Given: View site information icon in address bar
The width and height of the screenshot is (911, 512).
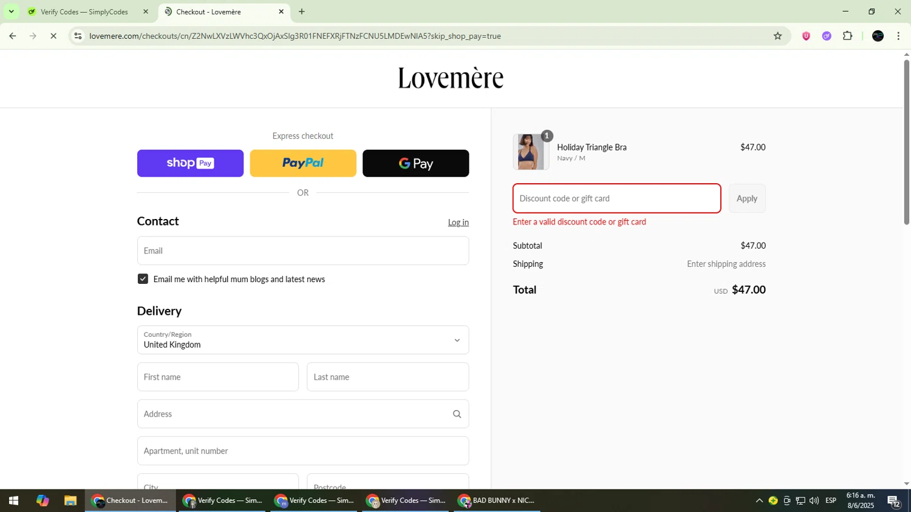Looking at the screenshot, I should click(78, 36).
